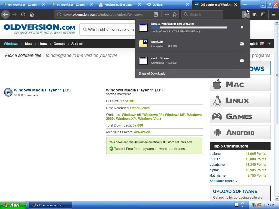Click the Mac platform button

point(240,84)
